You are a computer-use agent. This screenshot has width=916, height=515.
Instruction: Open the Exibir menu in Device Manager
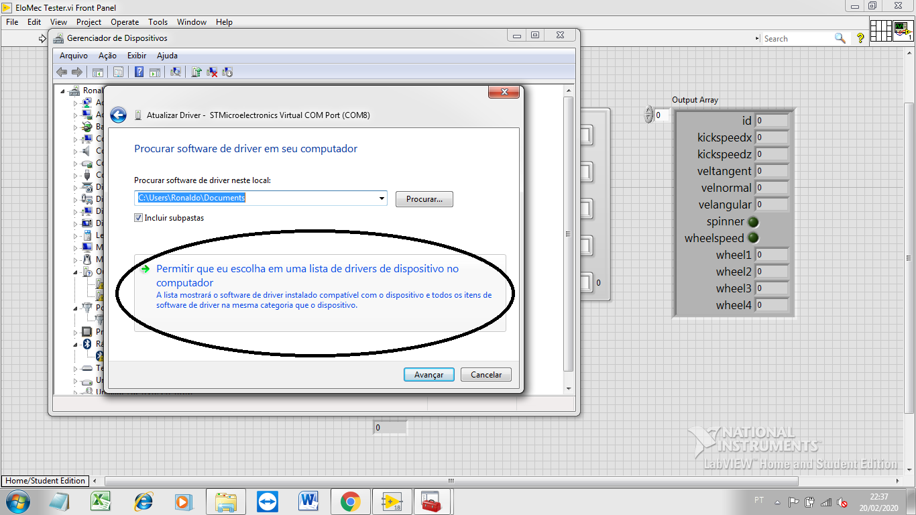point(137,56)
